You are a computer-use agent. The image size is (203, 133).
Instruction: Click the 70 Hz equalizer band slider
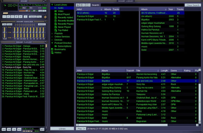point(14,32)
